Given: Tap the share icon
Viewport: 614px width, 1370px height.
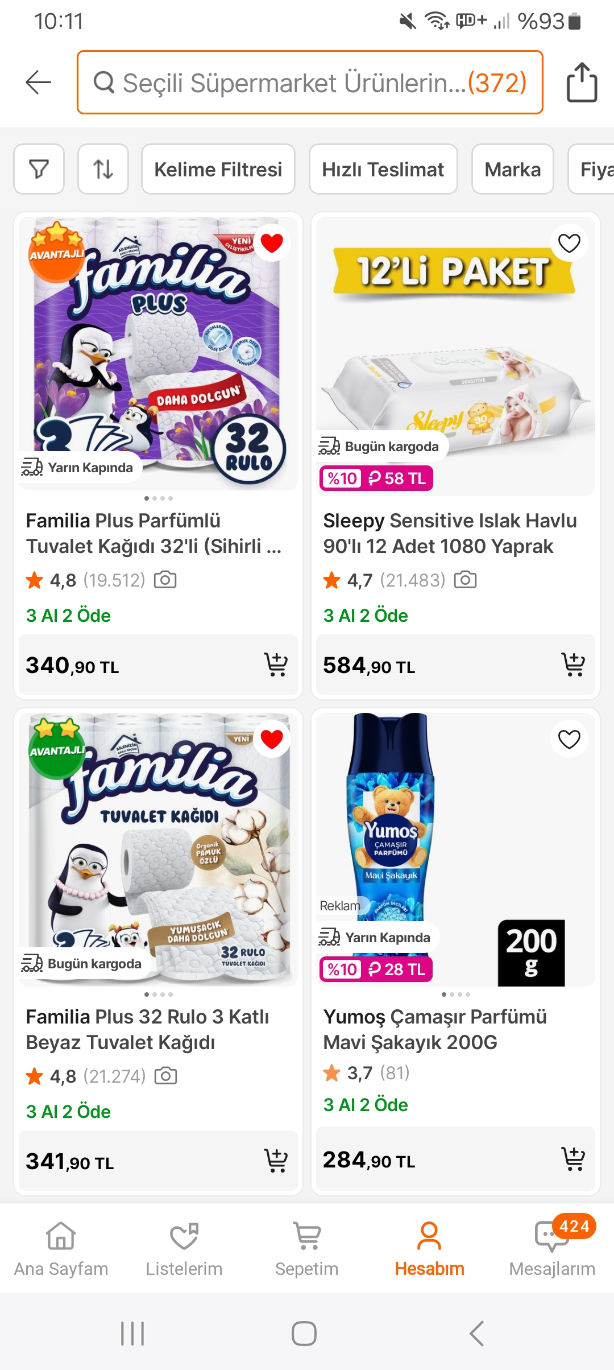Looking at the screenshot, I should 582,82.
